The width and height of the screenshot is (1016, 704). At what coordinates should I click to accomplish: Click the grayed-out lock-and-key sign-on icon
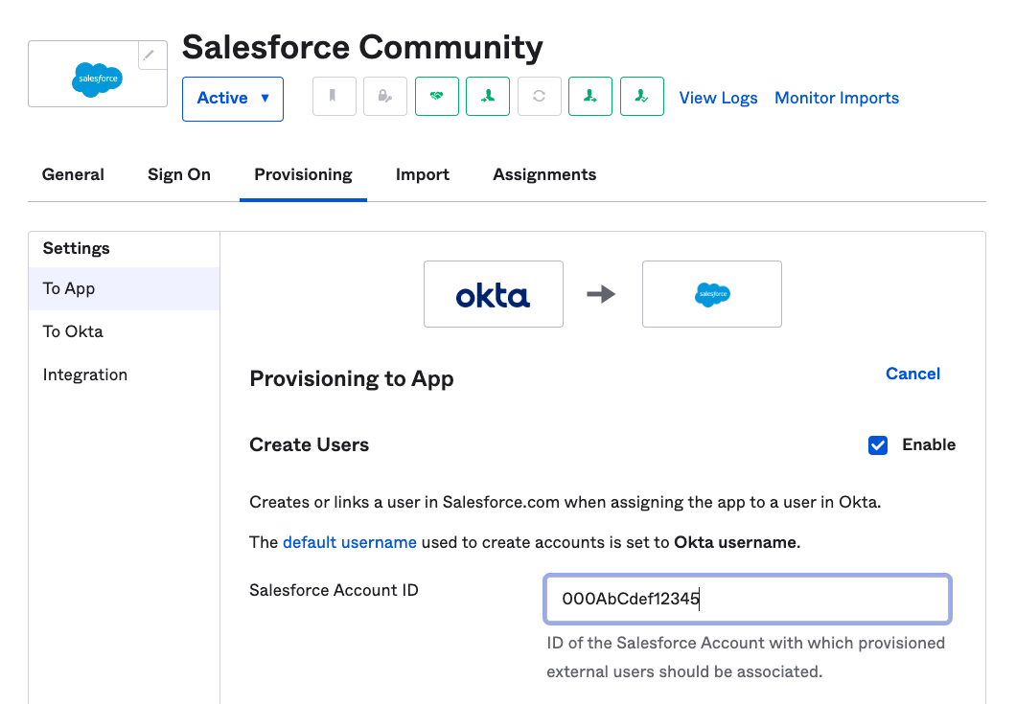point(384,96)
